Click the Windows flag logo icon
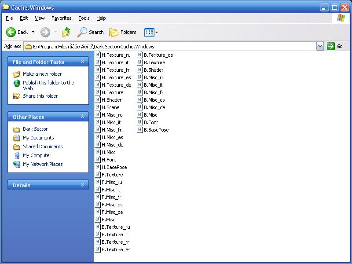The image size is (352, 264). [341, 18]
